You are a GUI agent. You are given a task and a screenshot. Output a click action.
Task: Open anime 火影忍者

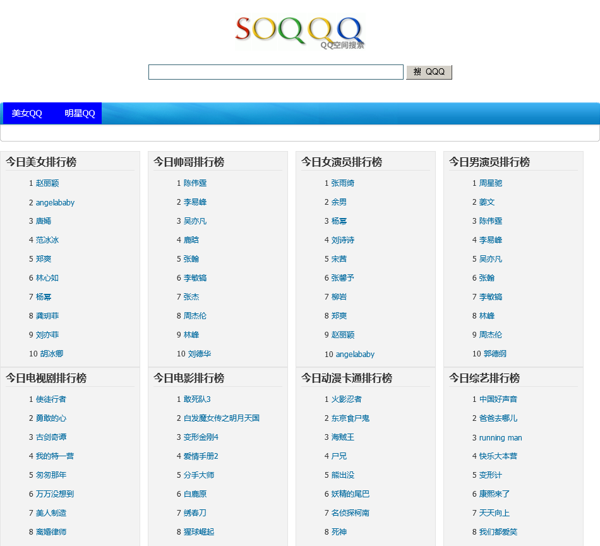(x=346, y=399)
